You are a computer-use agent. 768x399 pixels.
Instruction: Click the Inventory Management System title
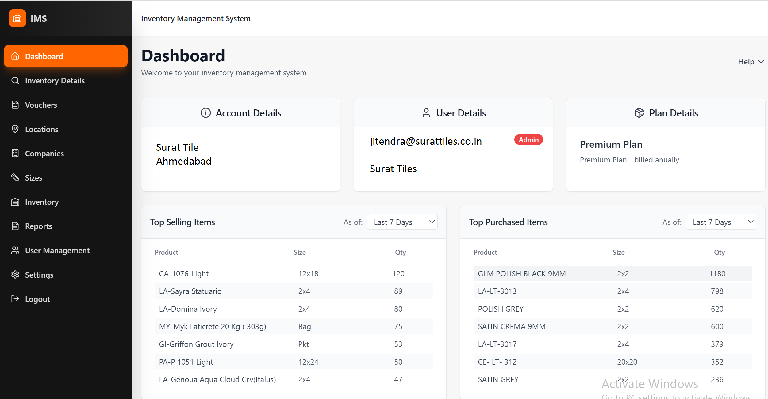tap(196, 18)
